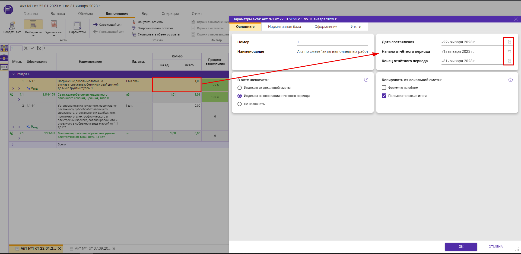The height and width of the screenshot is (254, 521).
Task: Expand the Всего row chevron
Action: [x=12, y=145]
